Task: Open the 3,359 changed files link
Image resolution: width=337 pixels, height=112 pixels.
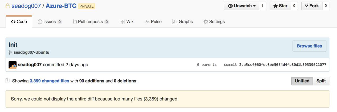Action: click(49, 81)
